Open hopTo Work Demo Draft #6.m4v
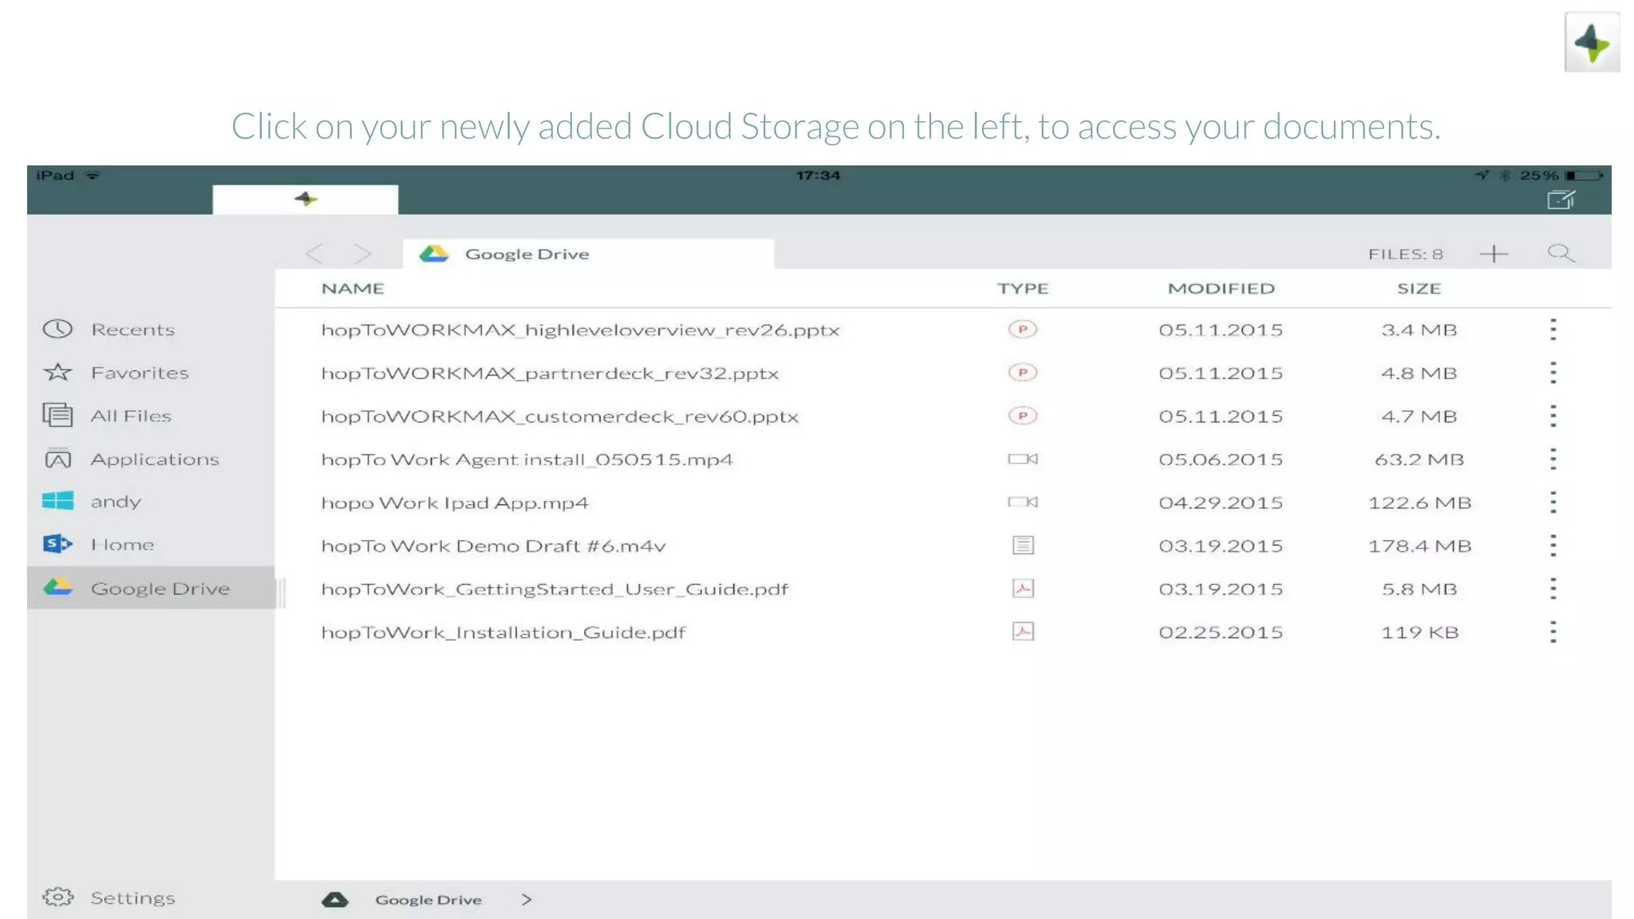This screenshot has width=1634, height=919. coord(493,546)
